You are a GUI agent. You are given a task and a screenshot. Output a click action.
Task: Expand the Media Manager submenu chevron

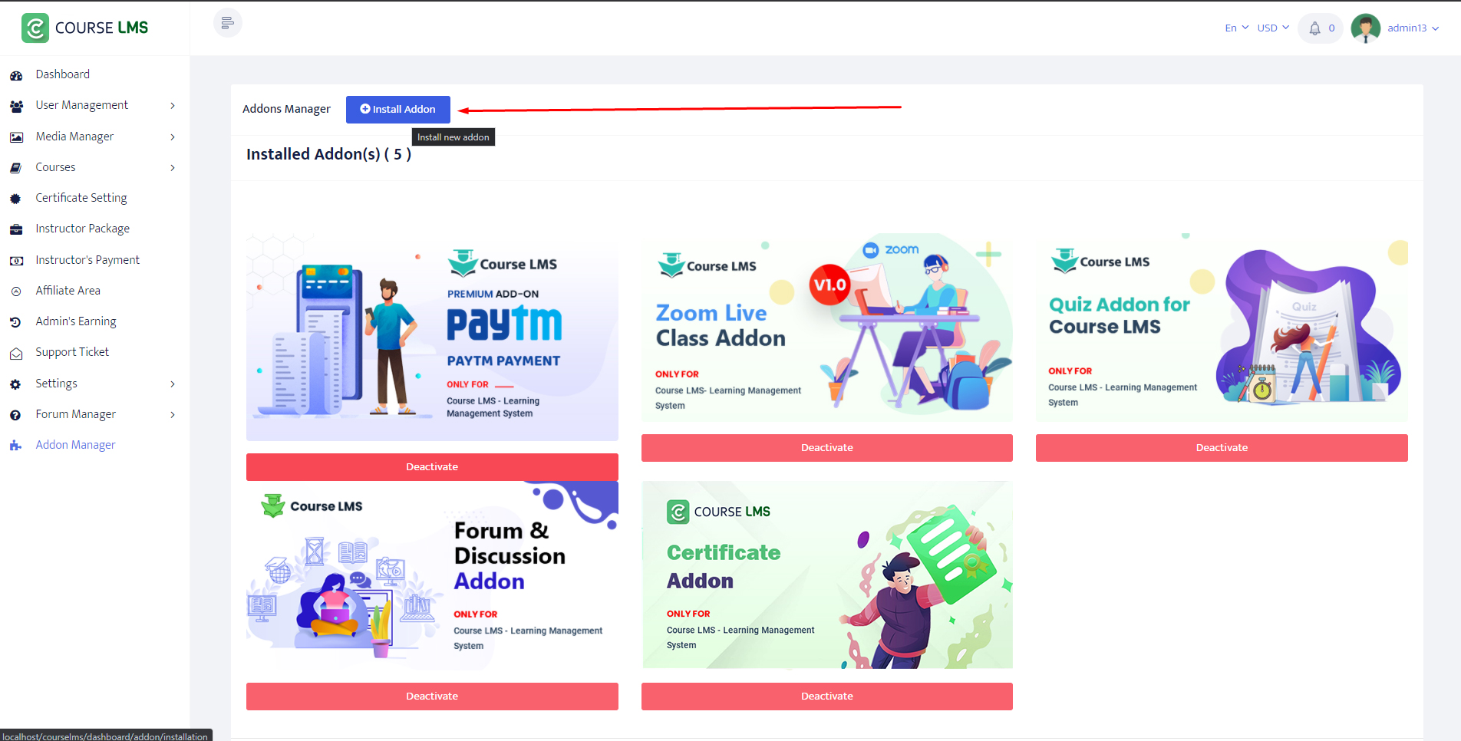click(173, 137)
